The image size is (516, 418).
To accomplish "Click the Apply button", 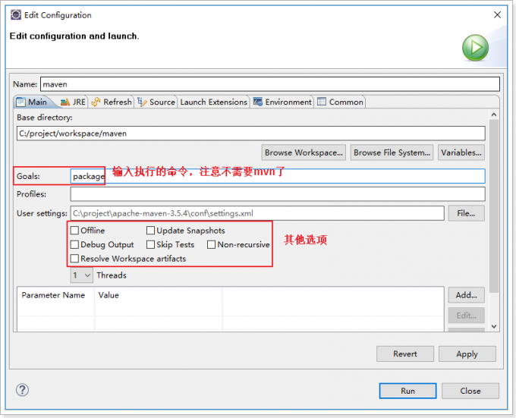I will coord(467,354).
